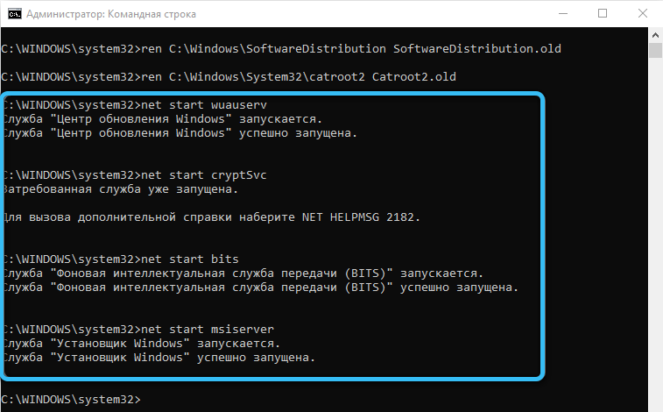
Task: Click the 'Центр обновления Windows успешно запущена' line
Action: coord(180,133)
